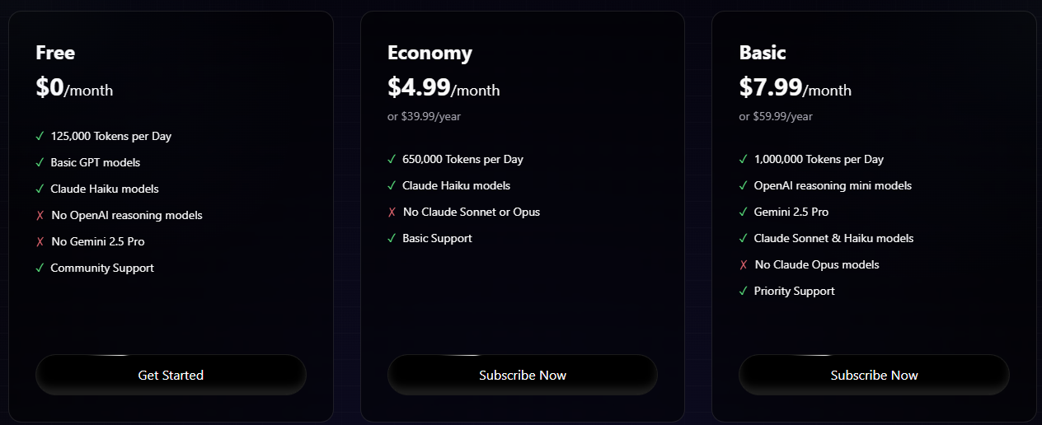This screenshot has height=425, width=1042.
Task: Click checkmark beside 1,000,000 Tokens per Day
Action: [744, 159]
